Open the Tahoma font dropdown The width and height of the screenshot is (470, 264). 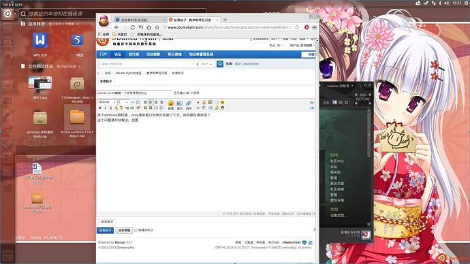(x=107, y=102)
